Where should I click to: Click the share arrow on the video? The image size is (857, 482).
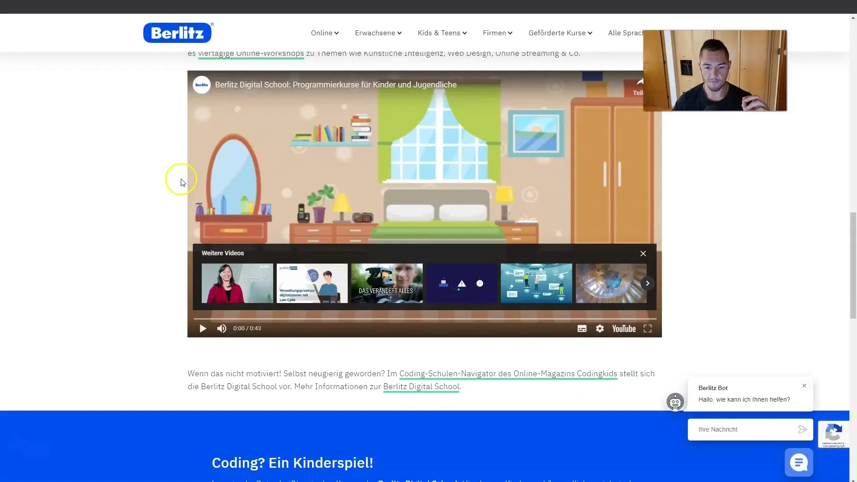click(639, 82)
